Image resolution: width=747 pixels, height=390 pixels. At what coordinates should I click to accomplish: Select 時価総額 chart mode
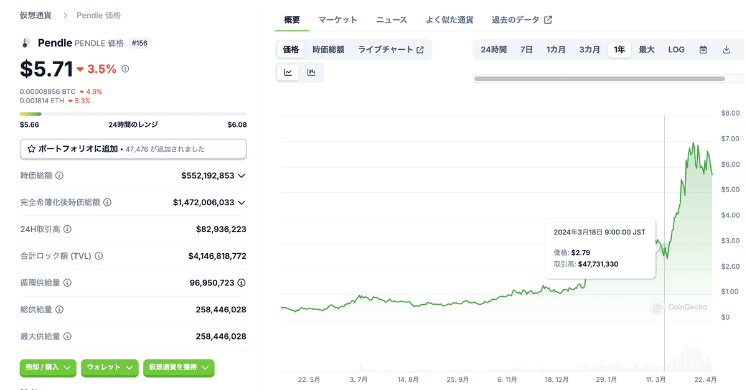(x=329, y=50)
